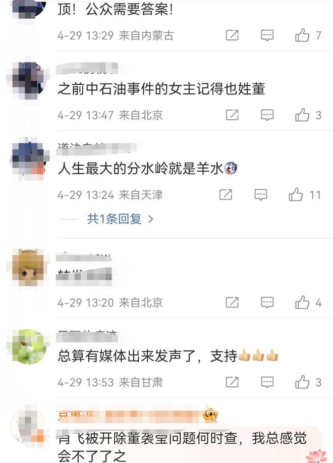333x463 pixels.
Task: Tap the chevron next to 共1条回复
Action: click(151, 219)
